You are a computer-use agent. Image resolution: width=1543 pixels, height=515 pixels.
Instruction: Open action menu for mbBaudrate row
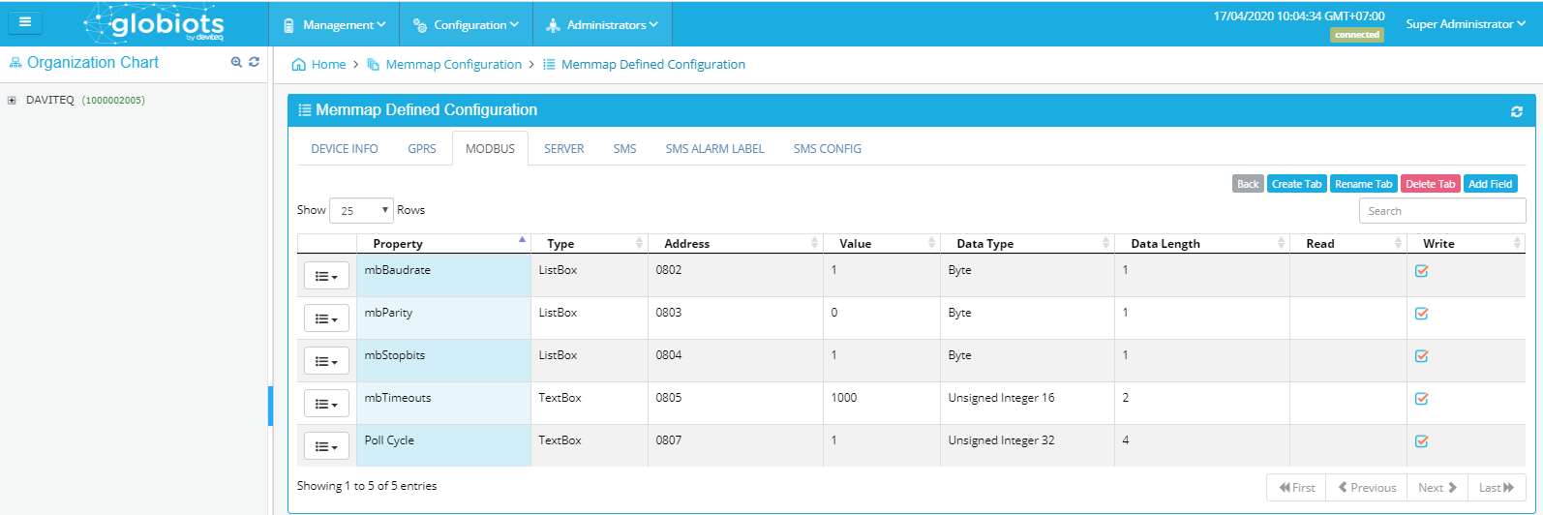(x=326, y=276)
